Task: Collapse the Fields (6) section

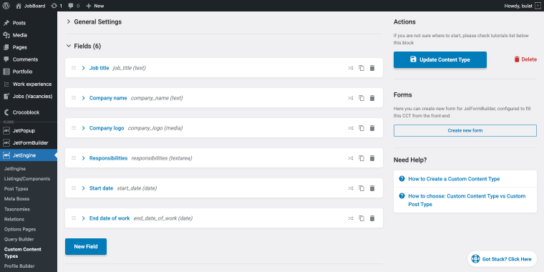Action: 84,46
